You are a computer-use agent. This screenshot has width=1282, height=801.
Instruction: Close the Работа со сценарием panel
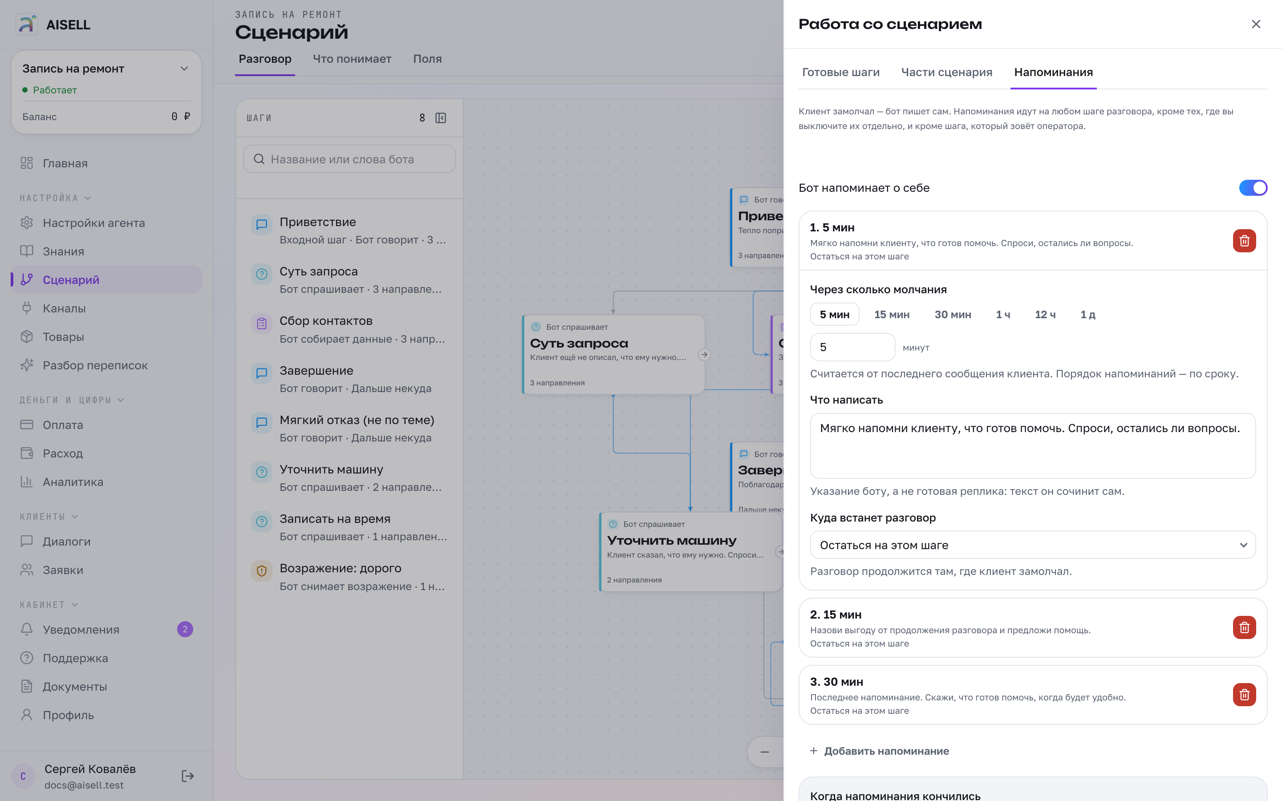point(1255,24)
